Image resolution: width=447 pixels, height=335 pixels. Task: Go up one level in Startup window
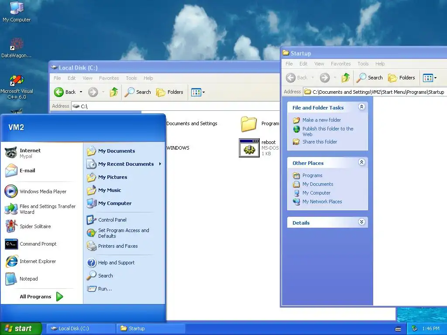click(346, 78)
